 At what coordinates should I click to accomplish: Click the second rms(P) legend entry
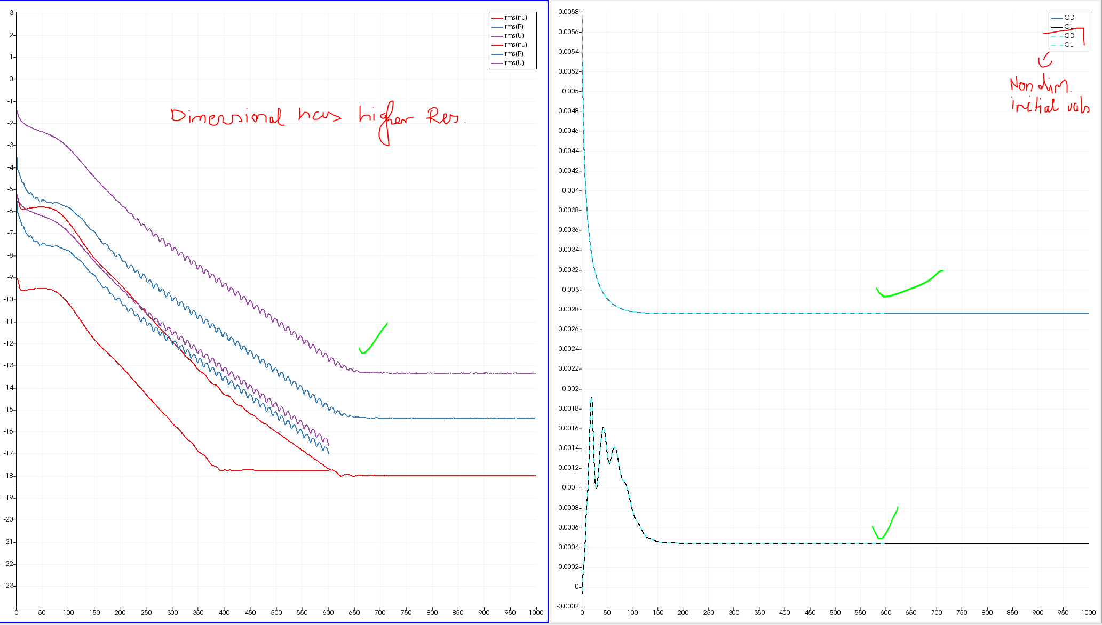(x=514, y=54)
